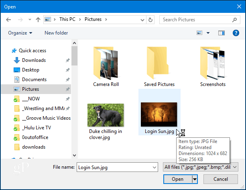Click the blue Downloads arrow icon
Screen dimensions: 246x190
17,60
